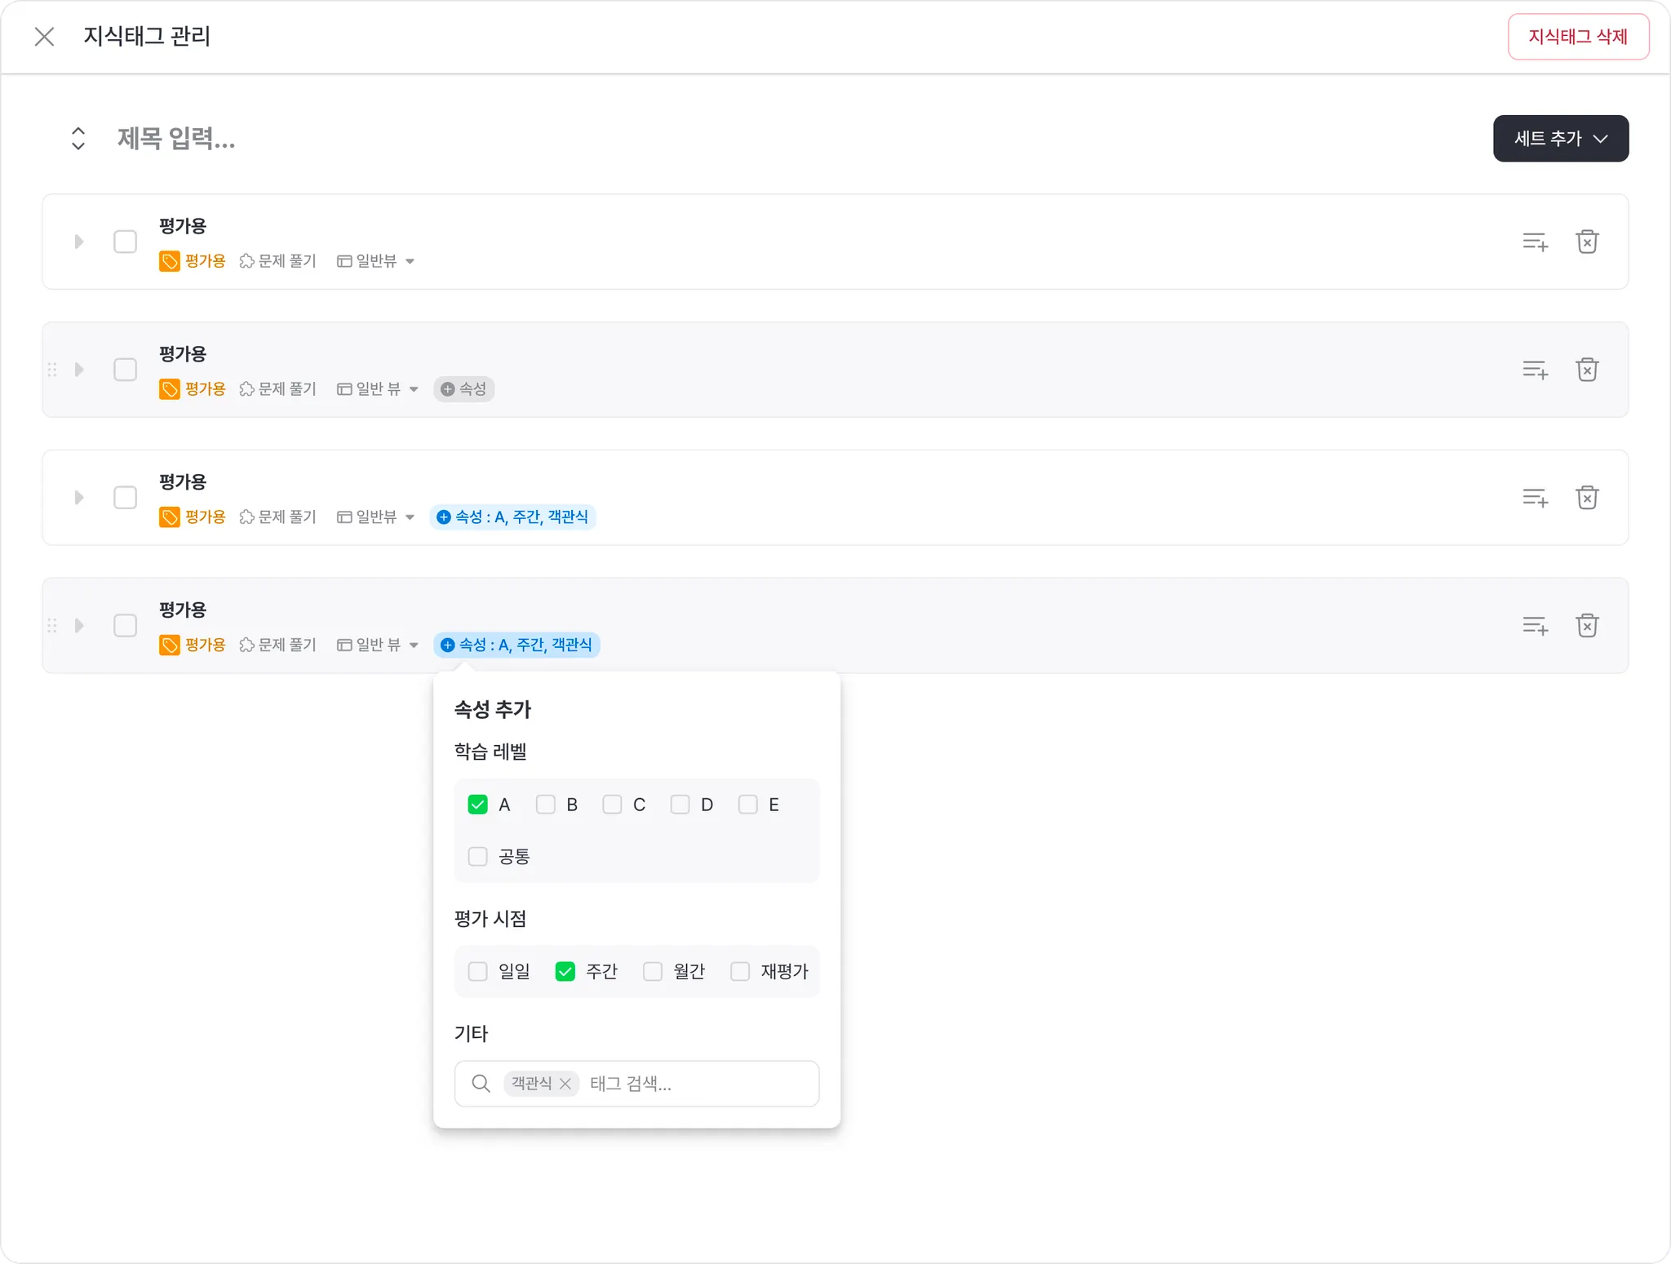Uncheck learning level A checkbox
This screenshot has height=1264, width=1671.
[478, 805]
